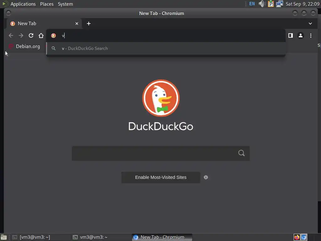Image resolution: width=321 pixels, height=241 pixels.
Task: Click the P tray icon in the panel
Action: point(271,4)
